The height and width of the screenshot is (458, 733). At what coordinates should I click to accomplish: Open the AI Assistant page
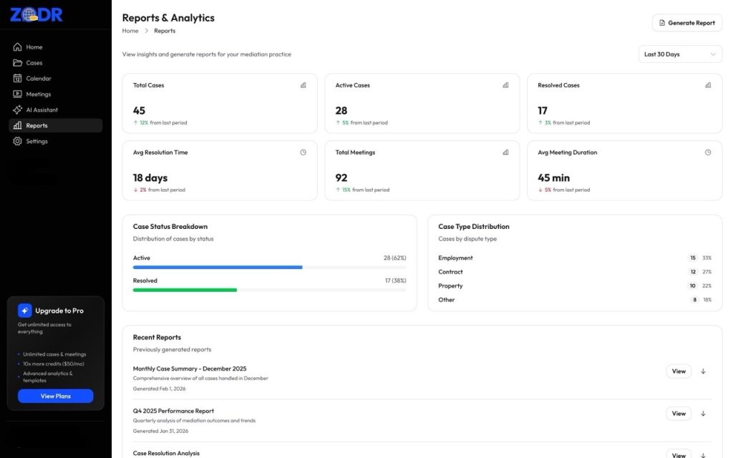click(42, 110)
